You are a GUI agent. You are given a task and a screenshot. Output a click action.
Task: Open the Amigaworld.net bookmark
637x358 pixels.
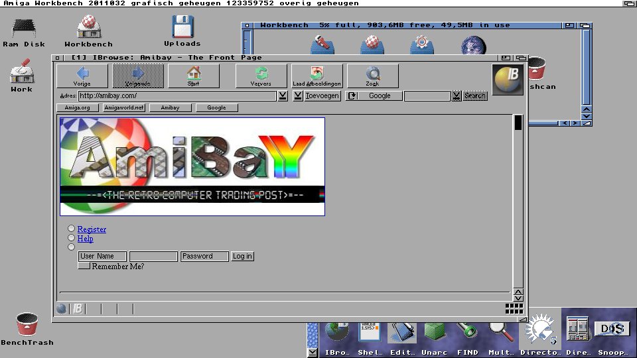[x=124, y=107]
